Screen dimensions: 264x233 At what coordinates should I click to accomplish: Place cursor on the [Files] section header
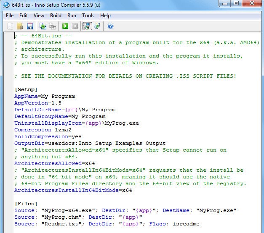coord(26,204)
